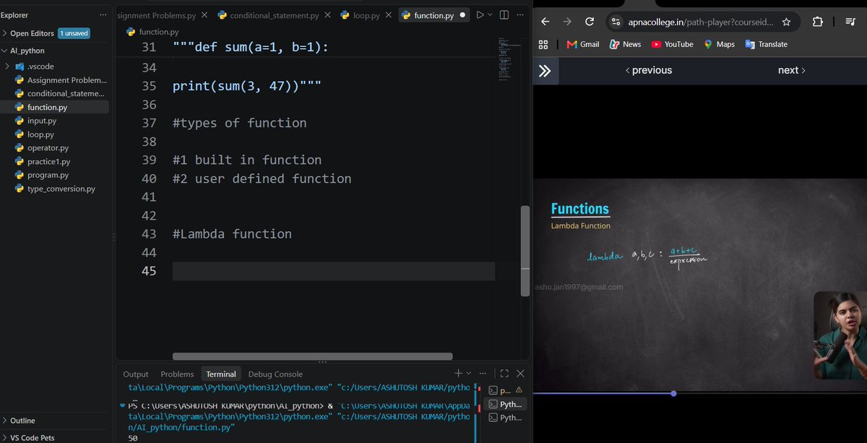The width and height of the screenshot is (867, 443).
Task: Select the last Python terminal entry
Action: [x=506, y=418]
